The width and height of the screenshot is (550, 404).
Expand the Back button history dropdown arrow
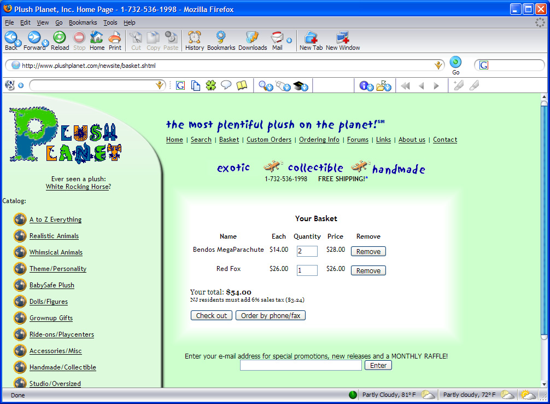[18, 43]
